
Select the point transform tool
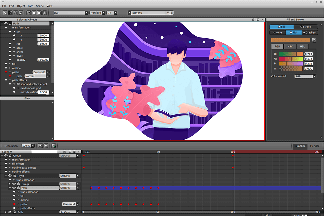(10, 13)
